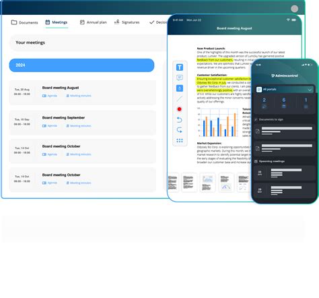Open the Agenda link for Board meeting August
The image size is (319, 298).
click(50, 96)
